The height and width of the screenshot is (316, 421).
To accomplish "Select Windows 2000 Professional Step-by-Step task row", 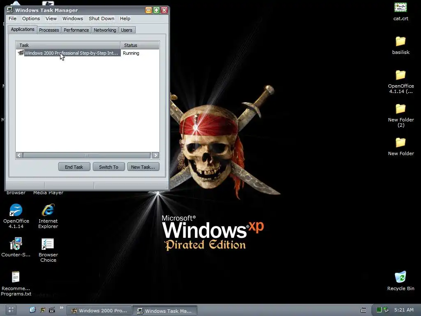I will pyautogui.click(x=88, y=53).
